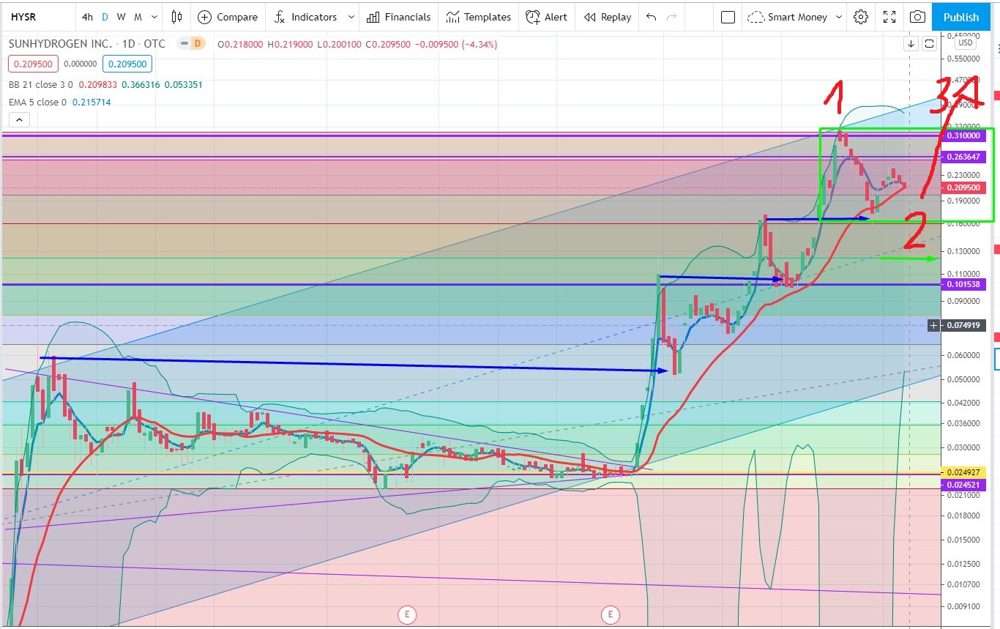Expand the timeframe dropdown arrow
Screen dimensions: 1000x629
tap(153, 17)
